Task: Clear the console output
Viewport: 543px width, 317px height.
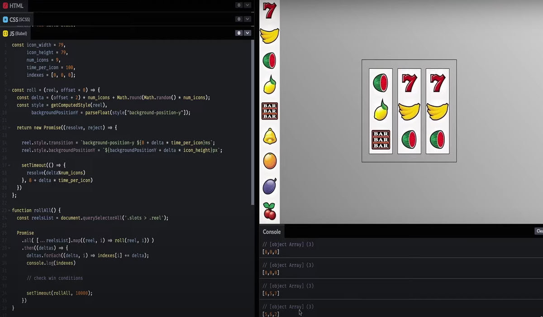Action: click(539, 231)
